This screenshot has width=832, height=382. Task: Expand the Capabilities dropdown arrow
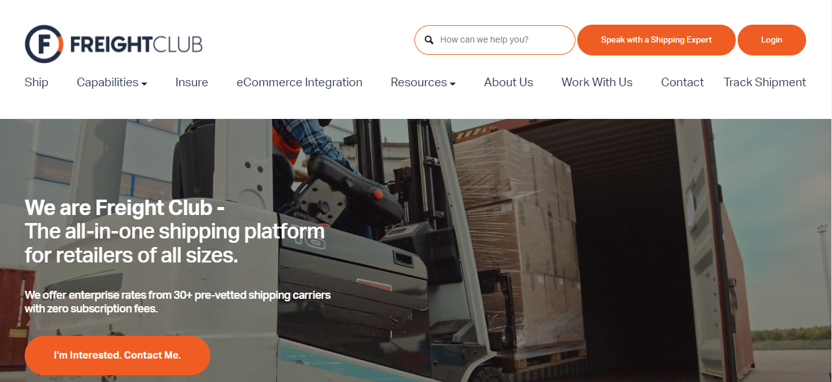[x=144, y=84]
